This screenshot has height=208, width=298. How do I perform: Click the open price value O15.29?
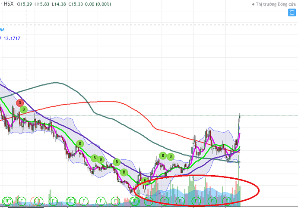pos(25,4)
